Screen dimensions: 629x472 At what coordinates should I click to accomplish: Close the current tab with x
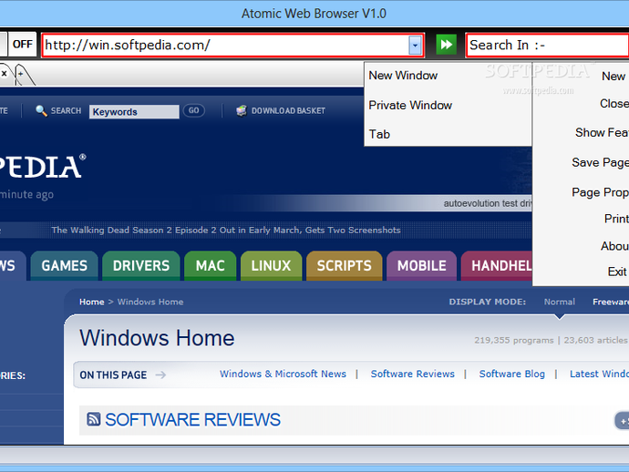click(x=4, y=74)
